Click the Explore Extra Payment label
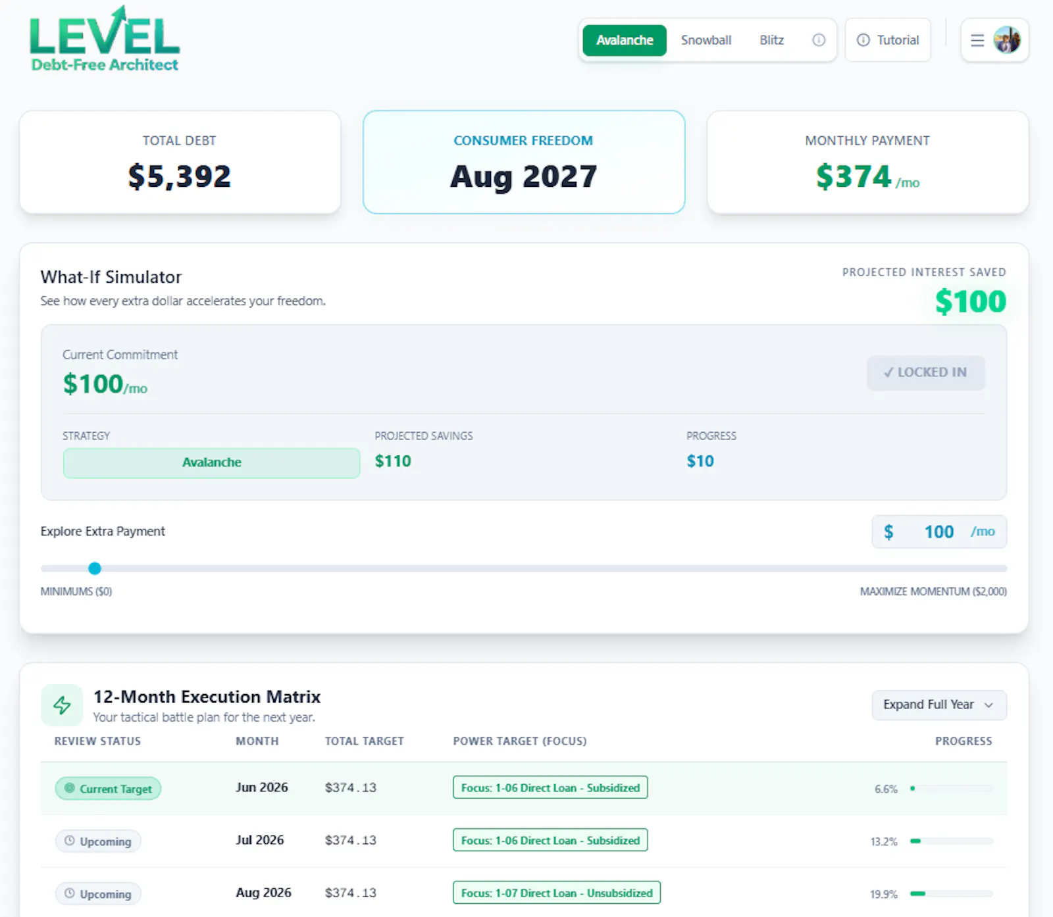This screenshot has height=917, width=1053. point(103,531)
